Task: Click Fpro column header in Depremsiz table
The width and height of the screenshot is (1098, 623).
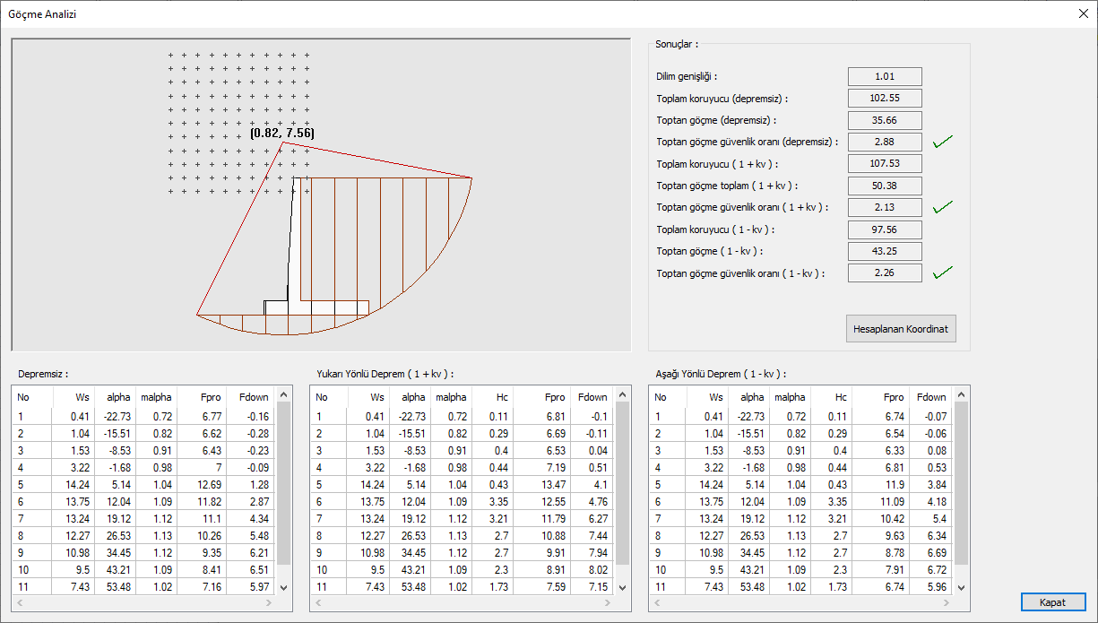Action: pos(201,397)
